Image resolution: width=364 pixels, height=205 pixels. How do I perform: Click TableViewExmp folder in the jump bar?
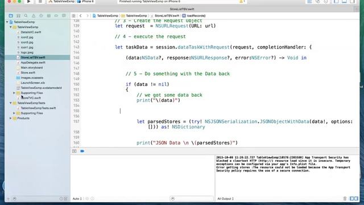134,16
